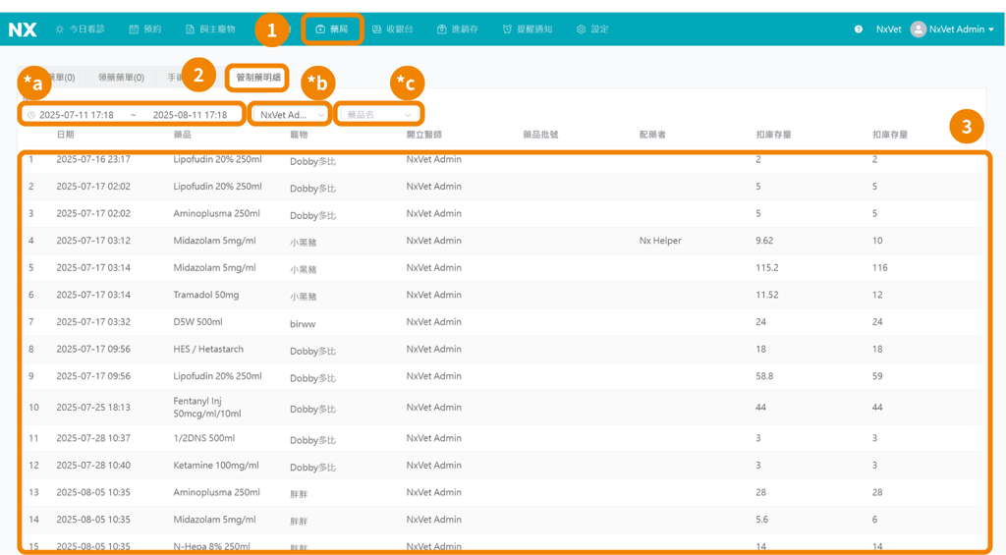
Task: Click date 2025-07-16 23:17
Action: pos(93,159)
